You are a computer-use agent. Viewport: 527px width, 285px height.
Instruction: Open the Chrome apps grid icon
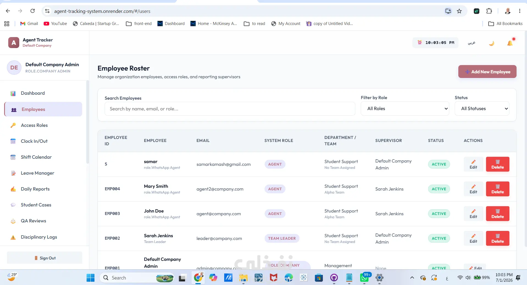(x=7, y=24)
